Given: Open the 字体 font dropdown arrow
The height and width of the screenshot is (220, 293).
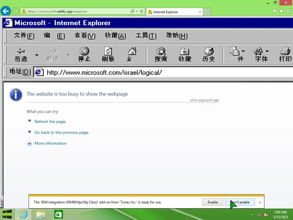Looking at the screenshot, I should pos(267,51).
